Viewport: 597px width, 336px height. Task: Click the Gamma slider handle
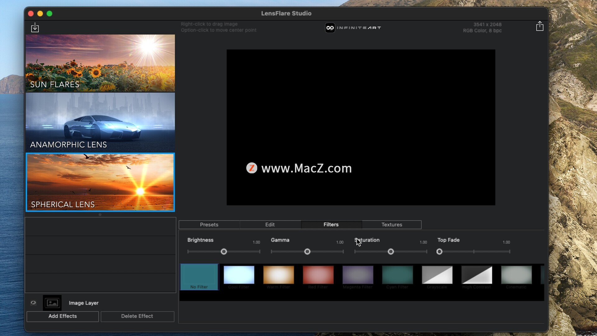[x=307, y=252]
